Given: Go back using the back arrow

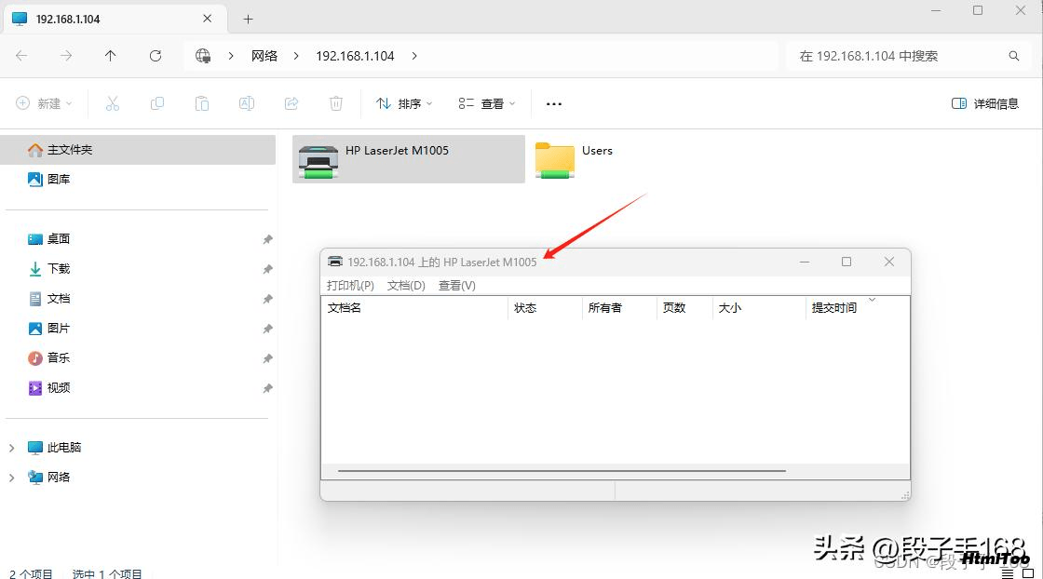Looking at the screenshot, I should tap(21, 56).
